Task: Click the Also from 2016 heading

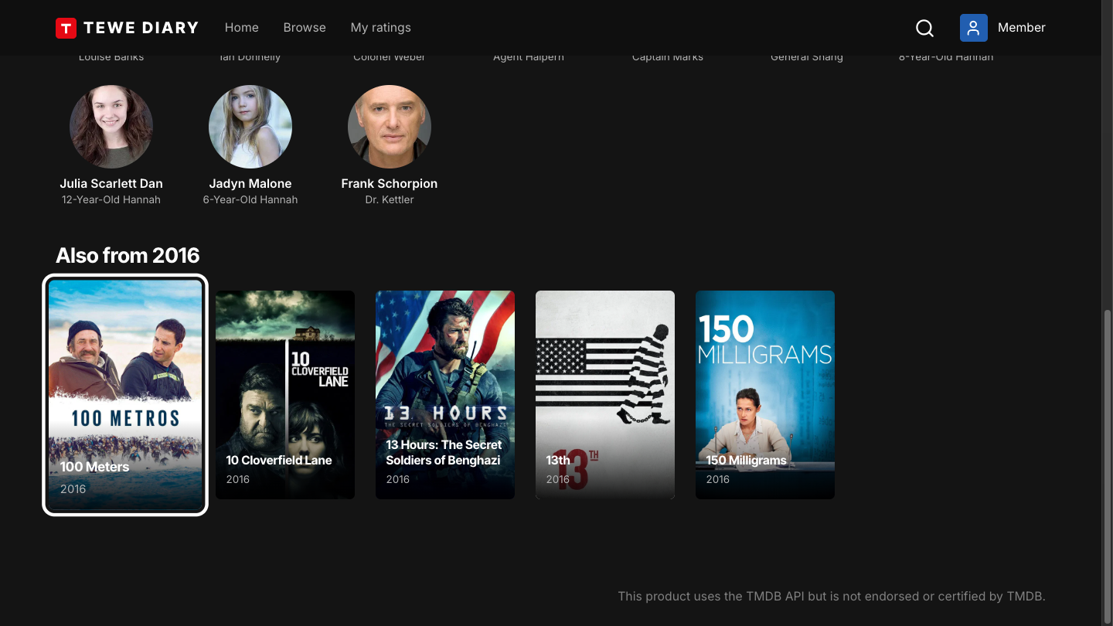Action: click(128, 255)
